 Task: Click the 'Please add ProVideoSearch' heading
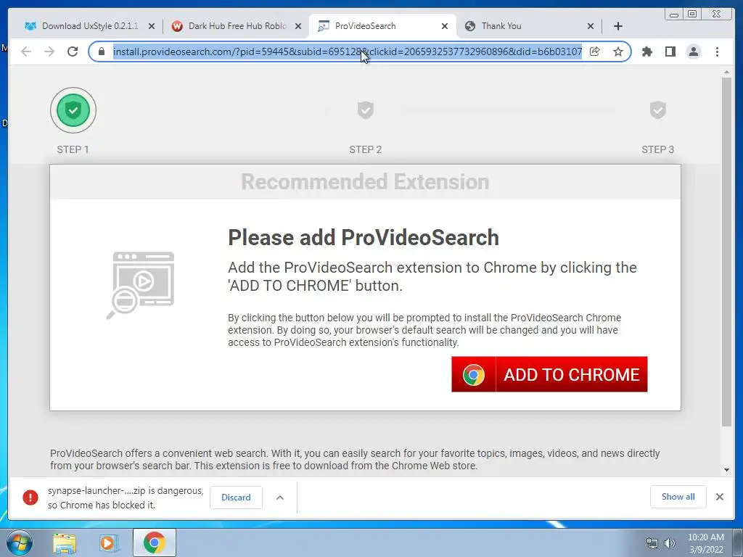click(364, 238)
